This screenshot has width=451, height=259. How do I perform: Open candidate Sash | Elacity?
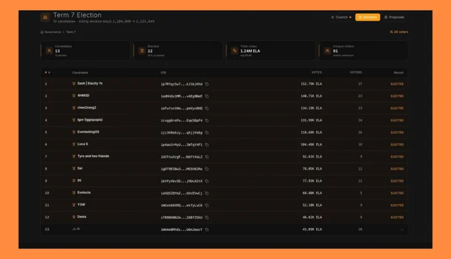tap(90, 83)
